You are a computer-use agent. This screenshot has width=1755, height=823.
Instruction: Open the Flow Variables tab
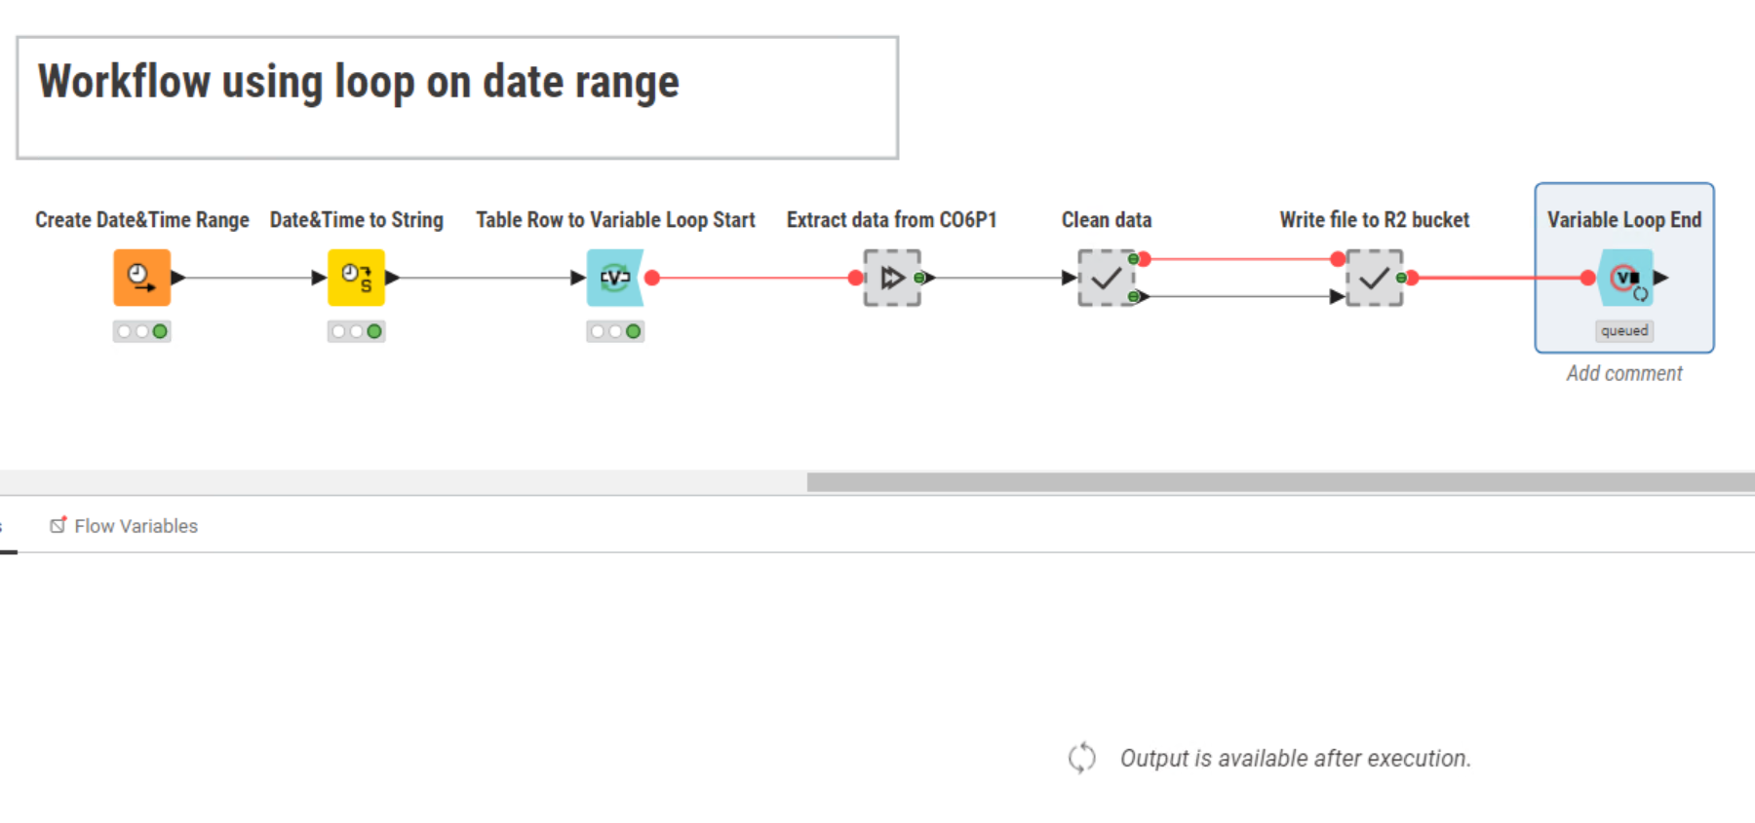point(124,526)
